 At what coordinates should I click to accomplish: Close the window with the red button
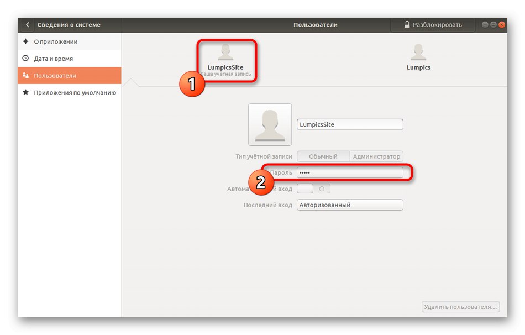pos(502,24)
